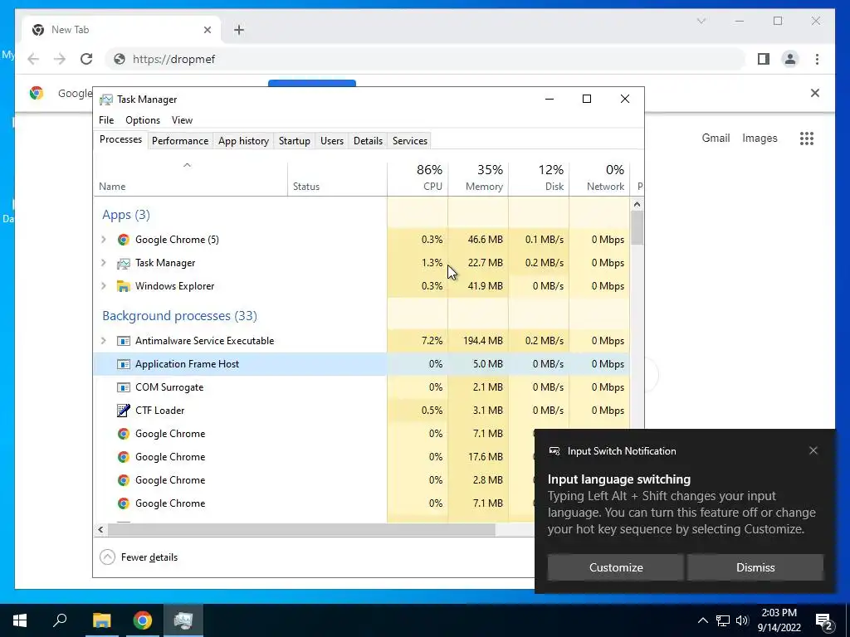This screenshot has height=637, width=850.
Task: Click the Task Manager process row icon
Action: click(124, 263)
